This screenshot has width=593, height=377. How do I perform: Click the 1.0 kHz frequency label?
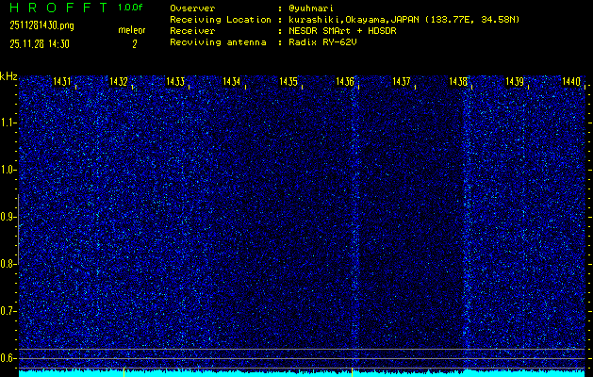click(7, 171)
